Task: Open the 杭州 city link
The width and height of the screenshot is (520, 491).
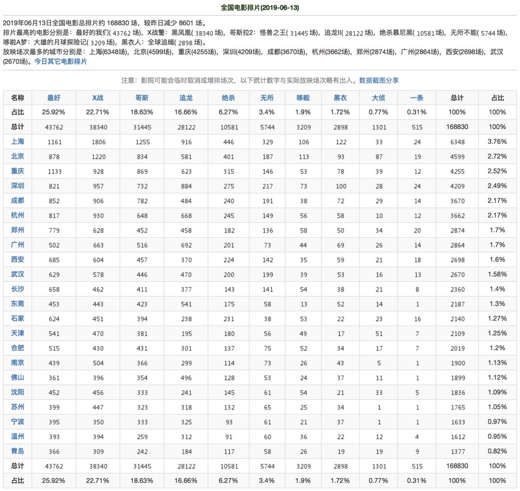Action: pyautogui.click(x=18, y=215)
